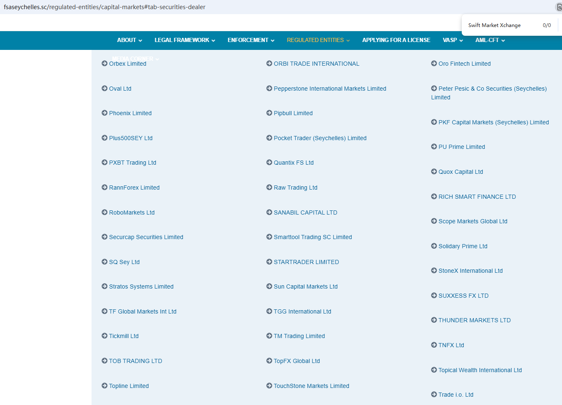Open the ENFORCEMENT dropdown menu
Screen dimensions: 562x405
click(251, 40)
